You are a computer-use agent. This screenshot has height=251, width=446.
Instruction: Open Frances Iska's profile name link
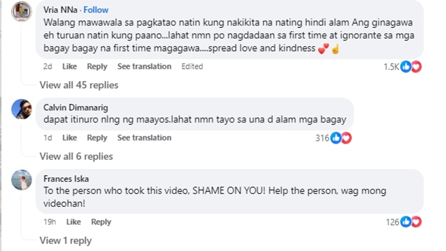pos(66,178)
